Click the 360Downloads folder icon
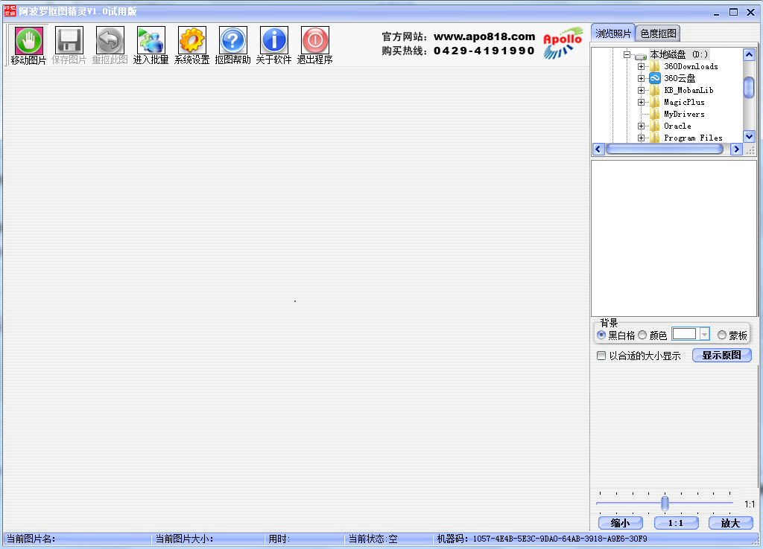Viewport: 763px width, 549px height. 655,66
